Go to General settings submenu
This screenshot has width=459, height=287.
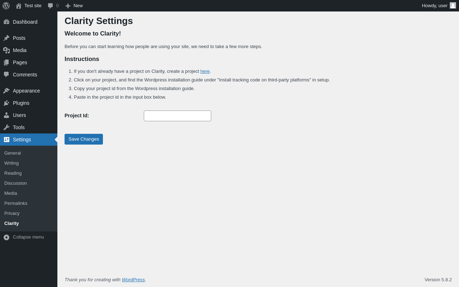point(13,153)
